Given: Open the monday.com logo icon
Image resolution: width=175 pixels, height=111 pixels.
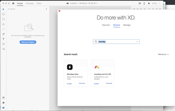Looking at the screenshot, I should 97,67.
